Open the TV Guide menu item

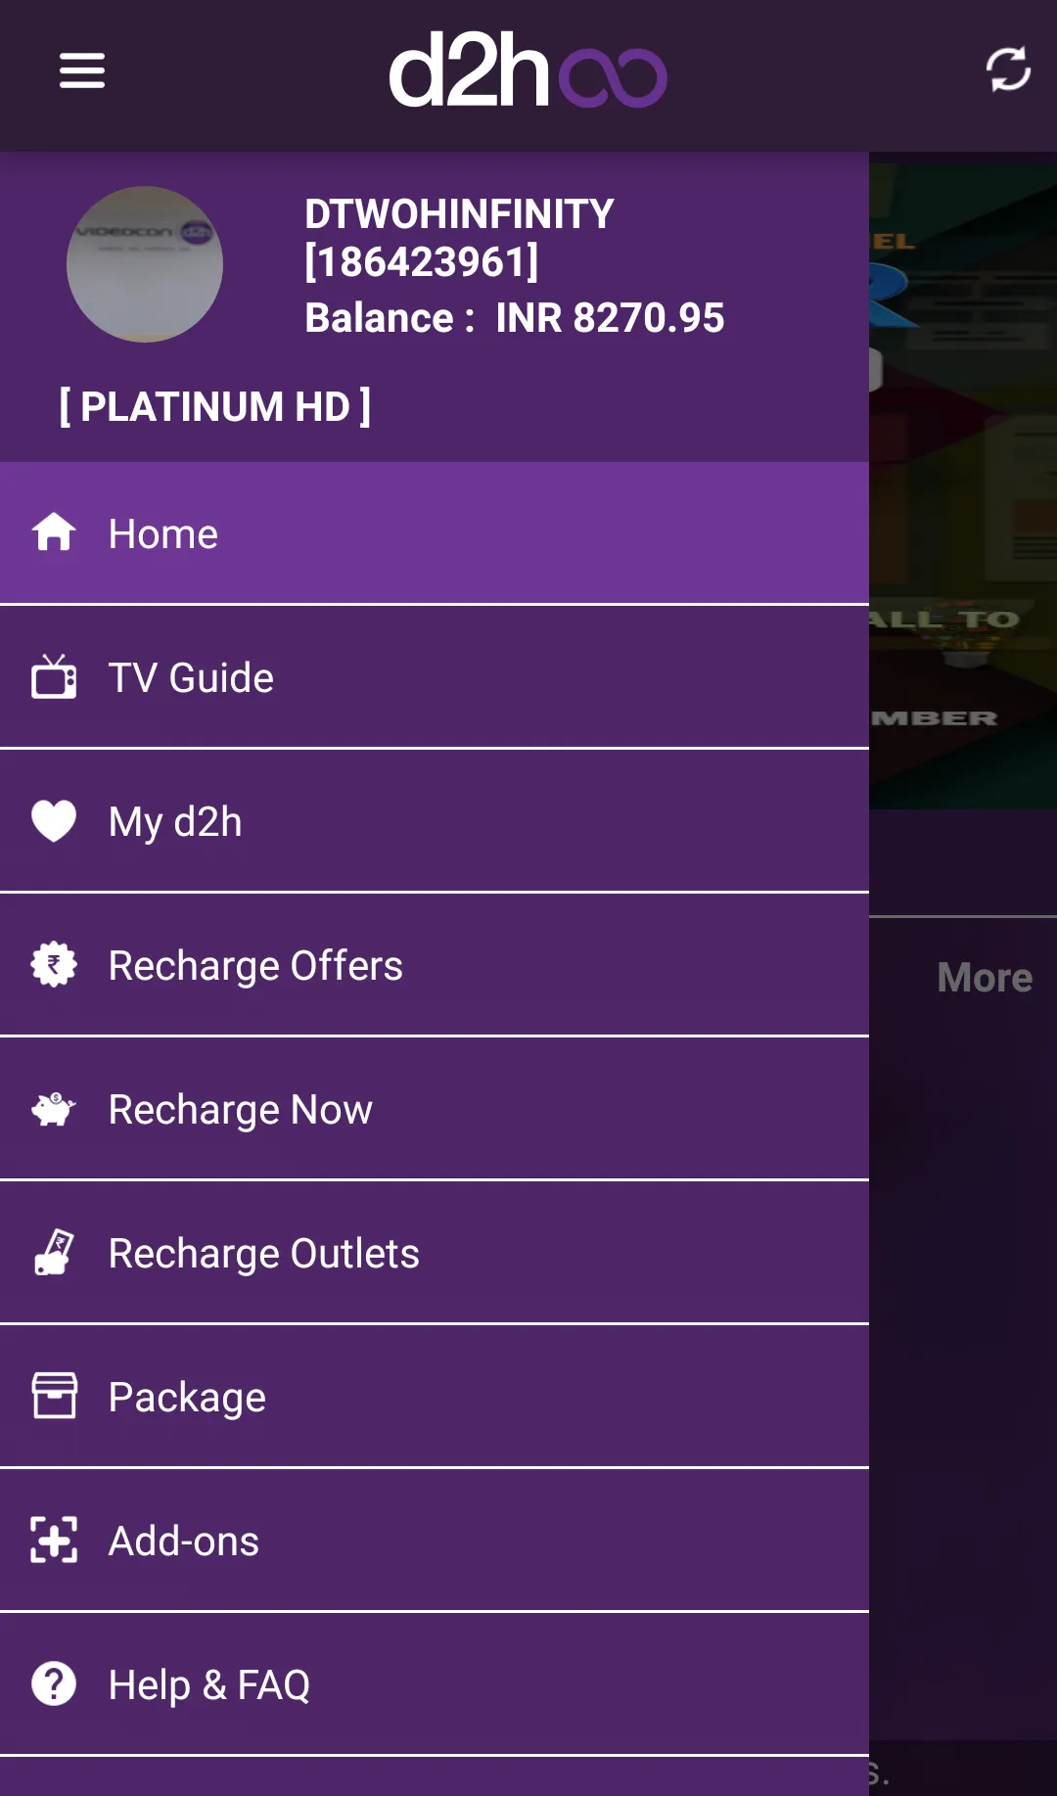click(x=191, y=677)
